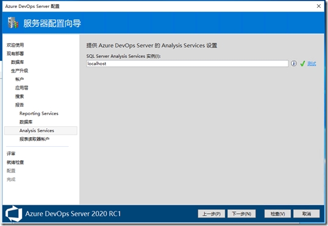Click the Azure DevOps logo in footer
Viewport: 328px width, 226px height.
coord(13,214)
